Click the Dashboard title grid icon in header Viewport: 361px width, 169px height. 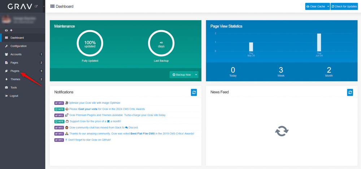click(52, 6)
